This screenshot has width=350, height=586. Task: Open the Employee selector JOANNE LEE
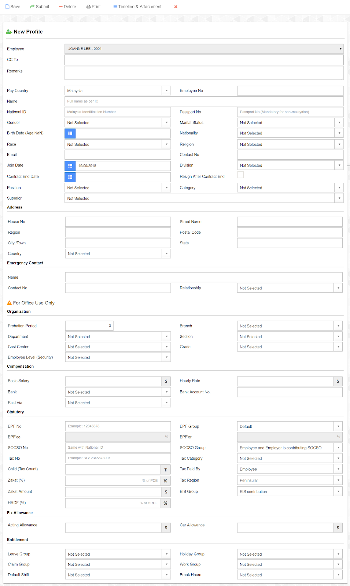(x=204, y=49)
